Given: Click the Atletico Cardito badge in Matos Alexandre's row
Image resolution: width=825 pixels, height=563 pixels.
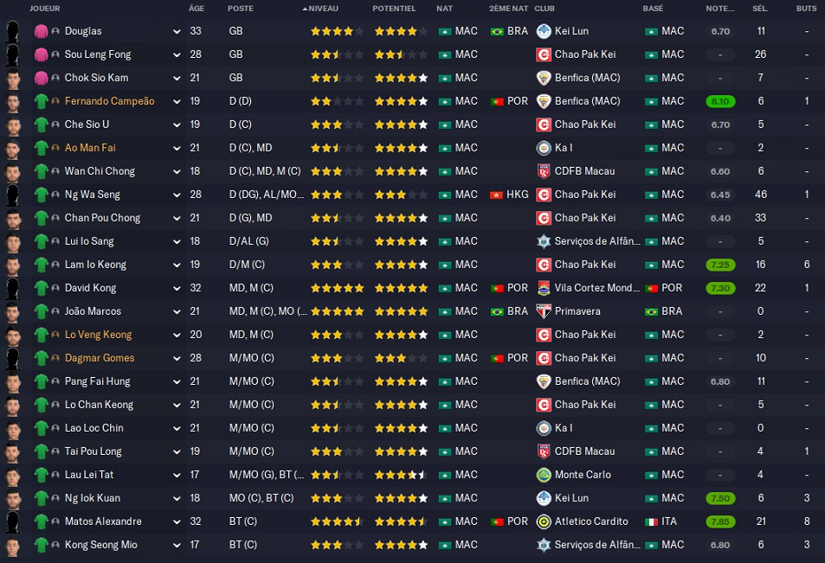Looking at the screenshot, I should [x=544, y=521].
